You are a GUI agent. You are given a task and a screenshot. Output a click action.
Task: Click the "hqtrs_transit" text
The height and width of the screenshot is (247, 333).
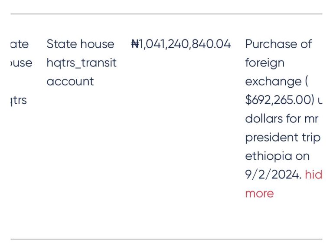(82, 63)
